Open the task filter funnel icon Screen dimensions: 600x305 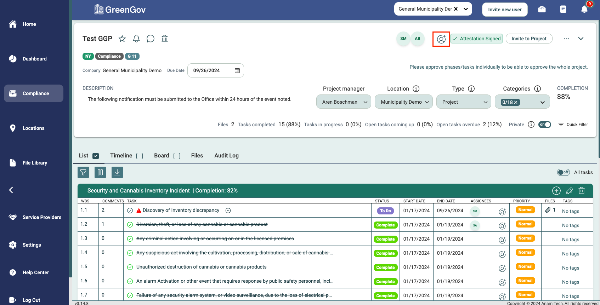pyautogui.click(x=83, y=172)
